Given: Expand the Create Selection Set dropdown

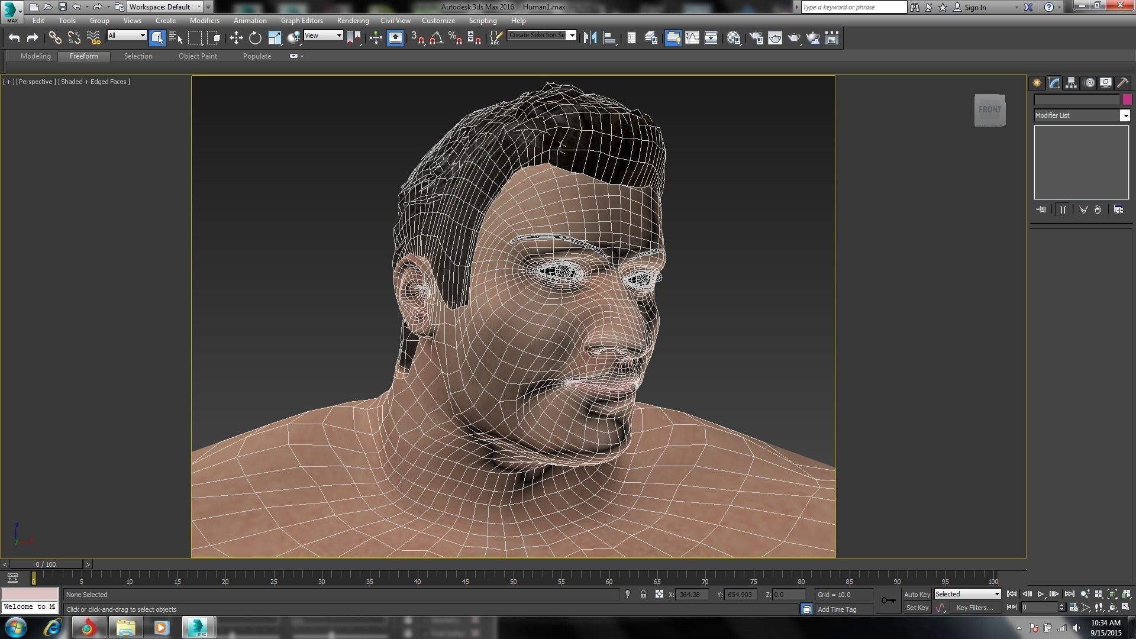Looking at the screenshot, I should (572, 35).
